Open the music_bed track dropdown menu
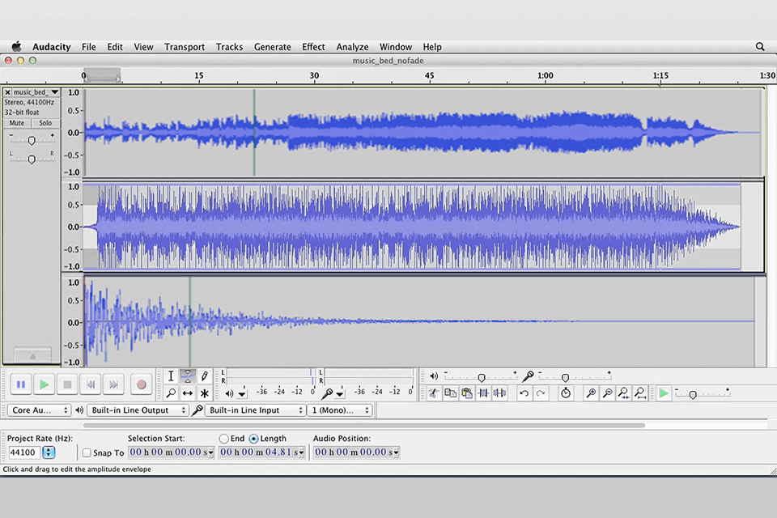Screen dimensions: 777x518 pyautogui.click(x=54, y=92)
